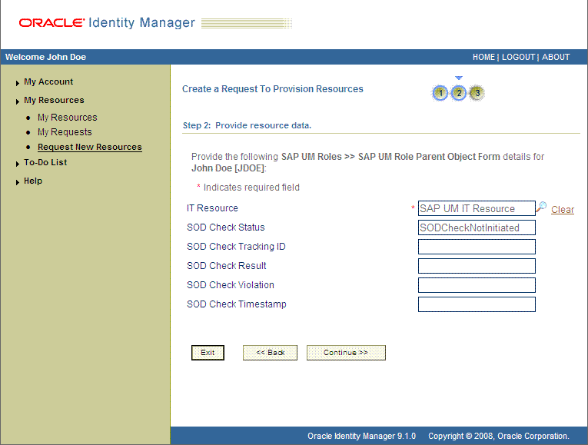Click the Oracle Identity Manager logo
The image size is (588, 445).
click(107, 23)
